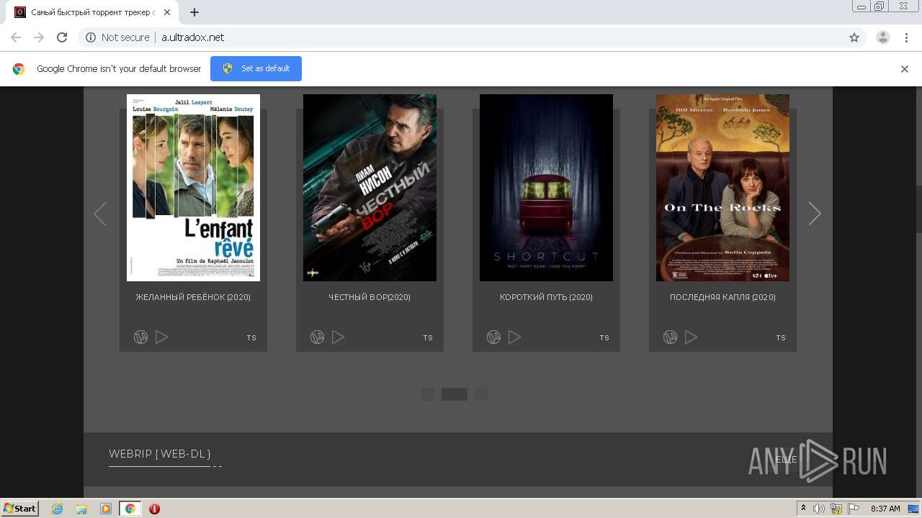Bookmark this page with the star
This screenshot has width=922, height=518.
point(854,37)
